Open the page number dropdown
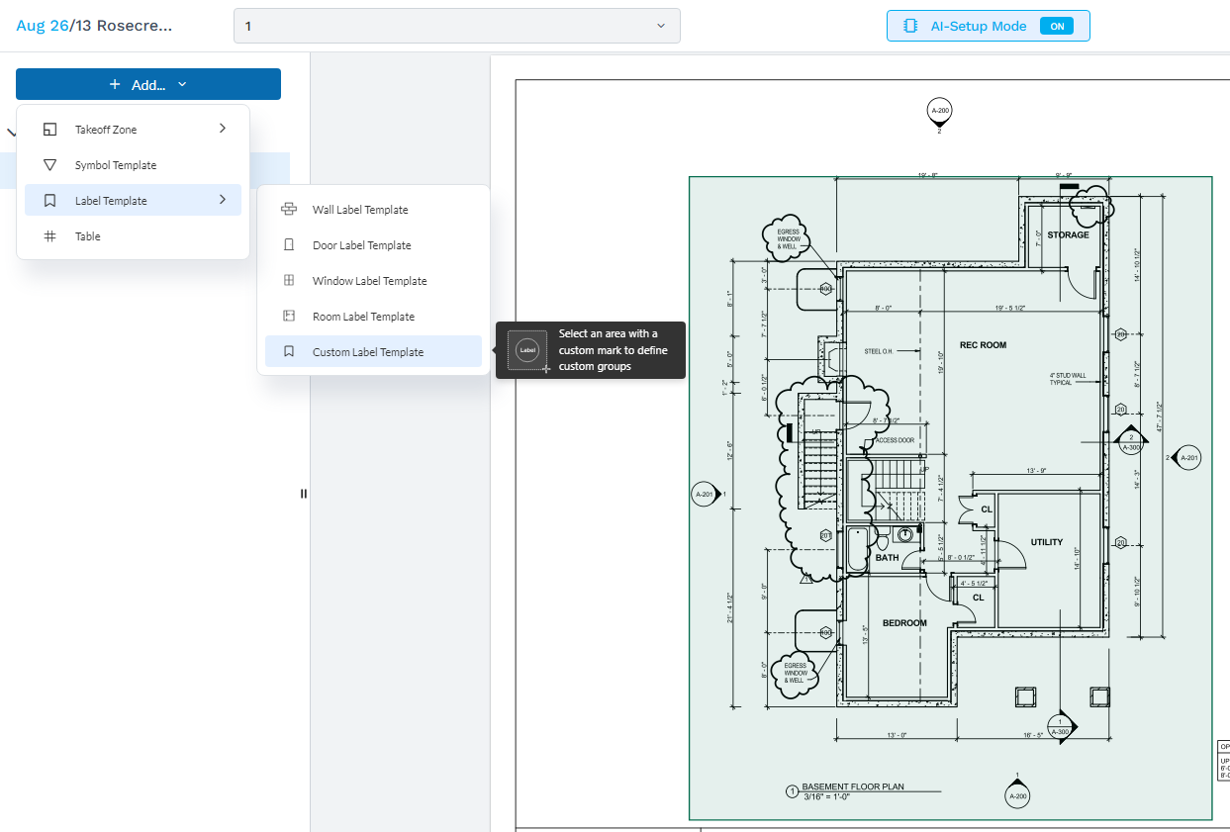 [x=456, y=26]
